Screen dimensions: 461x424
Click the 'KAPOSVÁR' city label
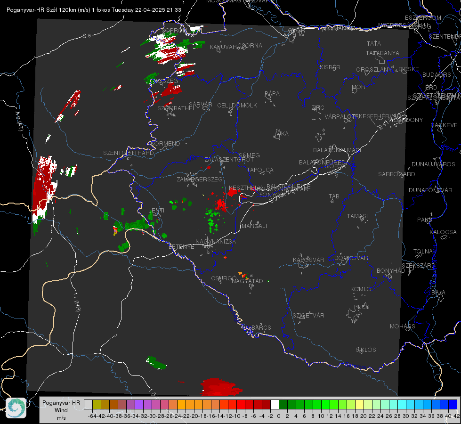pos(308,260)
